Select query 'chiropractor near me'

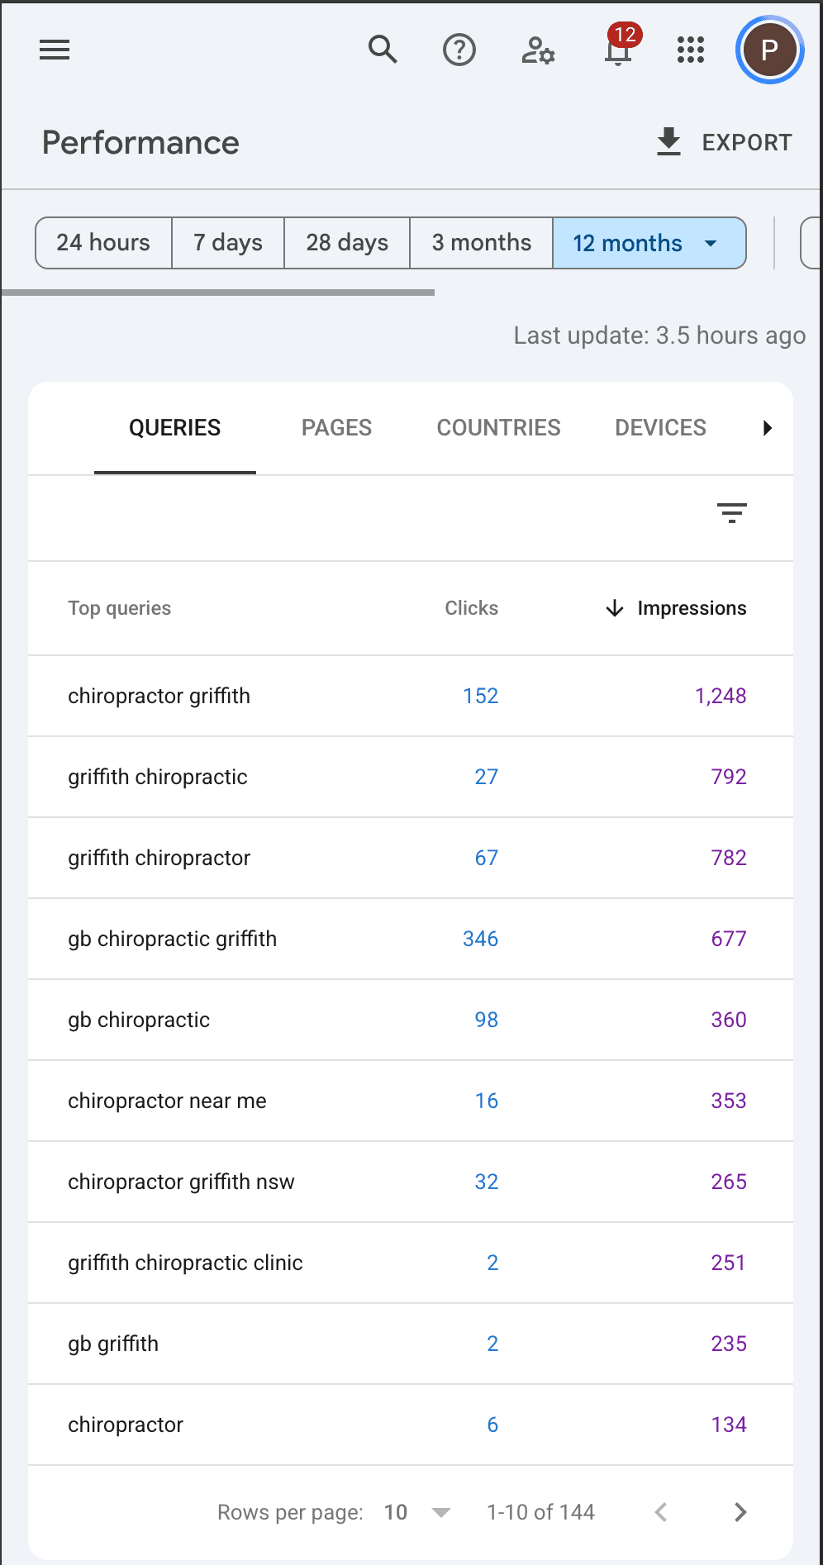tap(167, 1101)
